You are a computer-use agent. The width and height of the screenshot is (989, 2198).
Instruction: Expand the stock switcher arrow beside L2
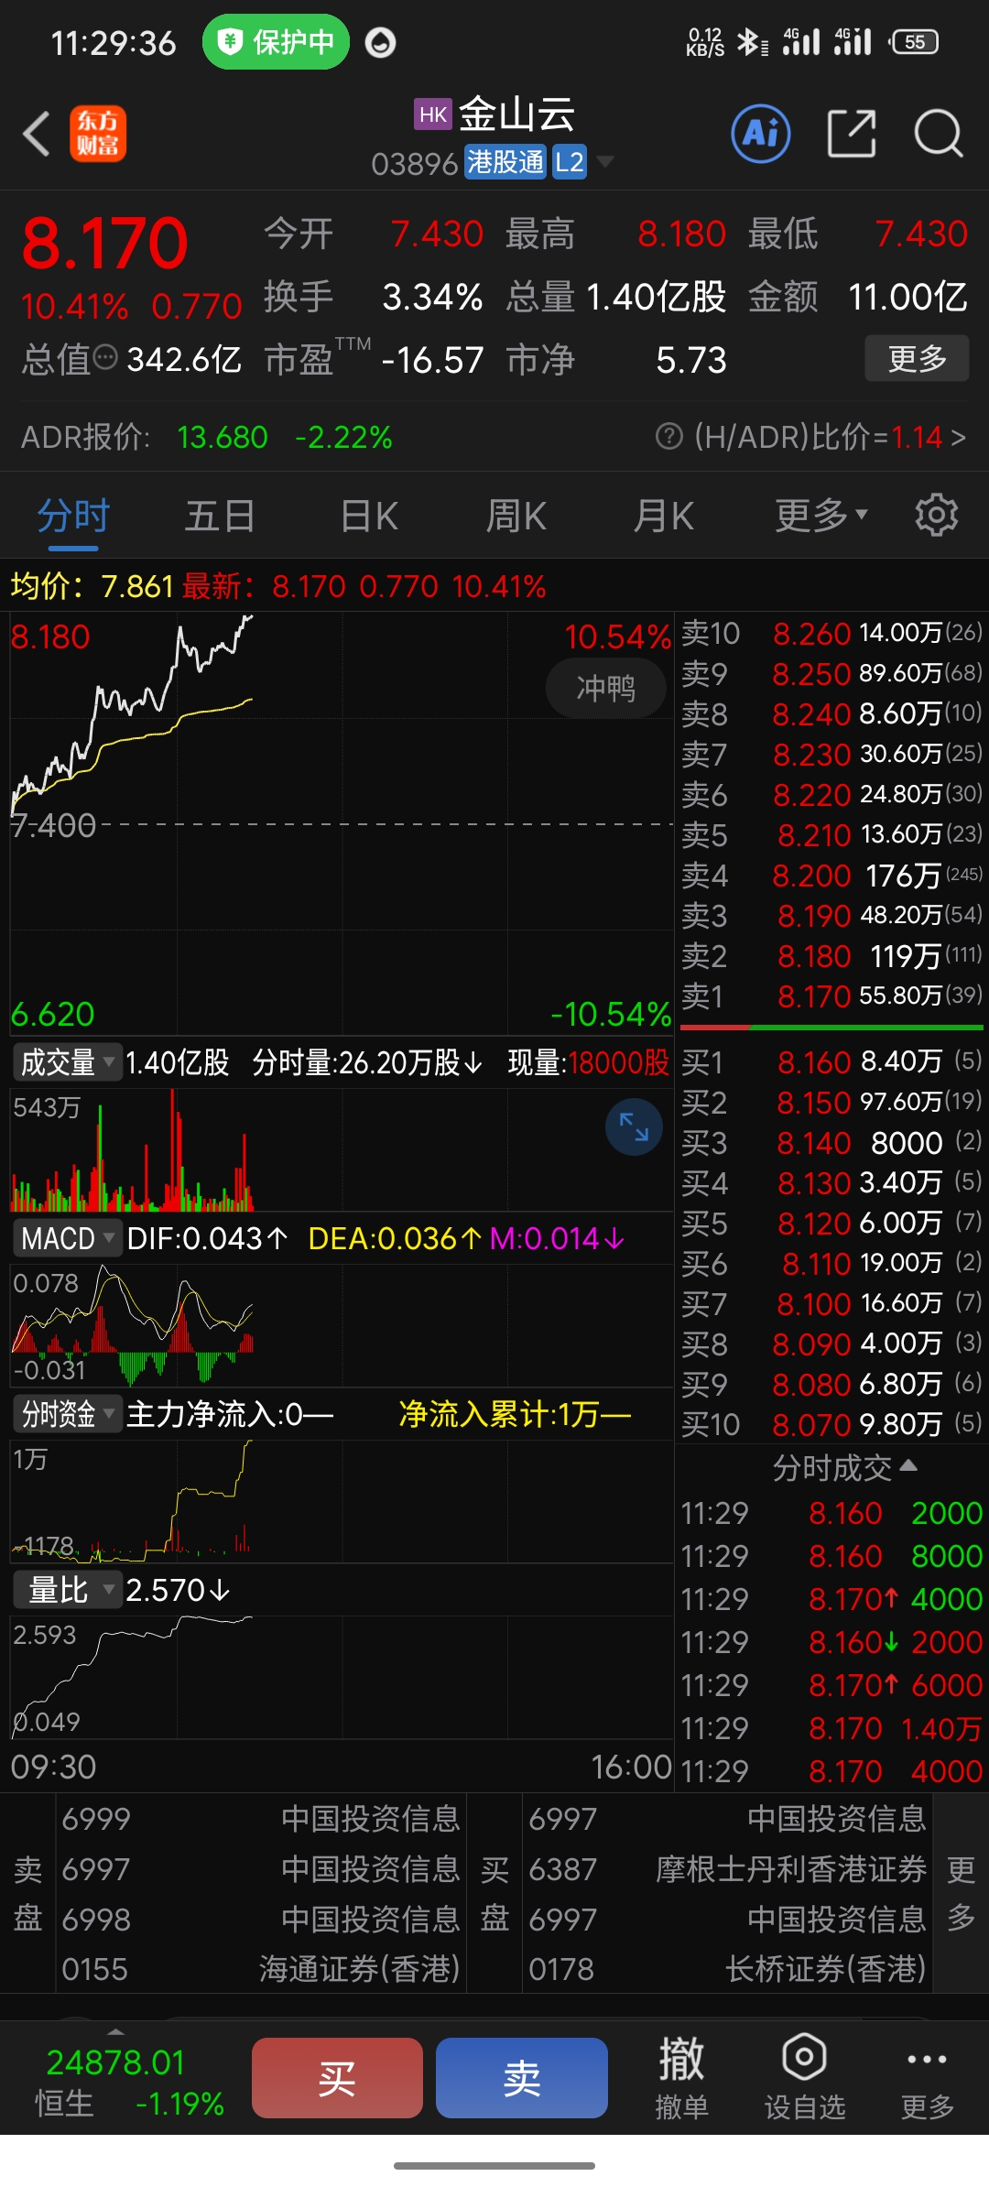[x=604, y=162]
